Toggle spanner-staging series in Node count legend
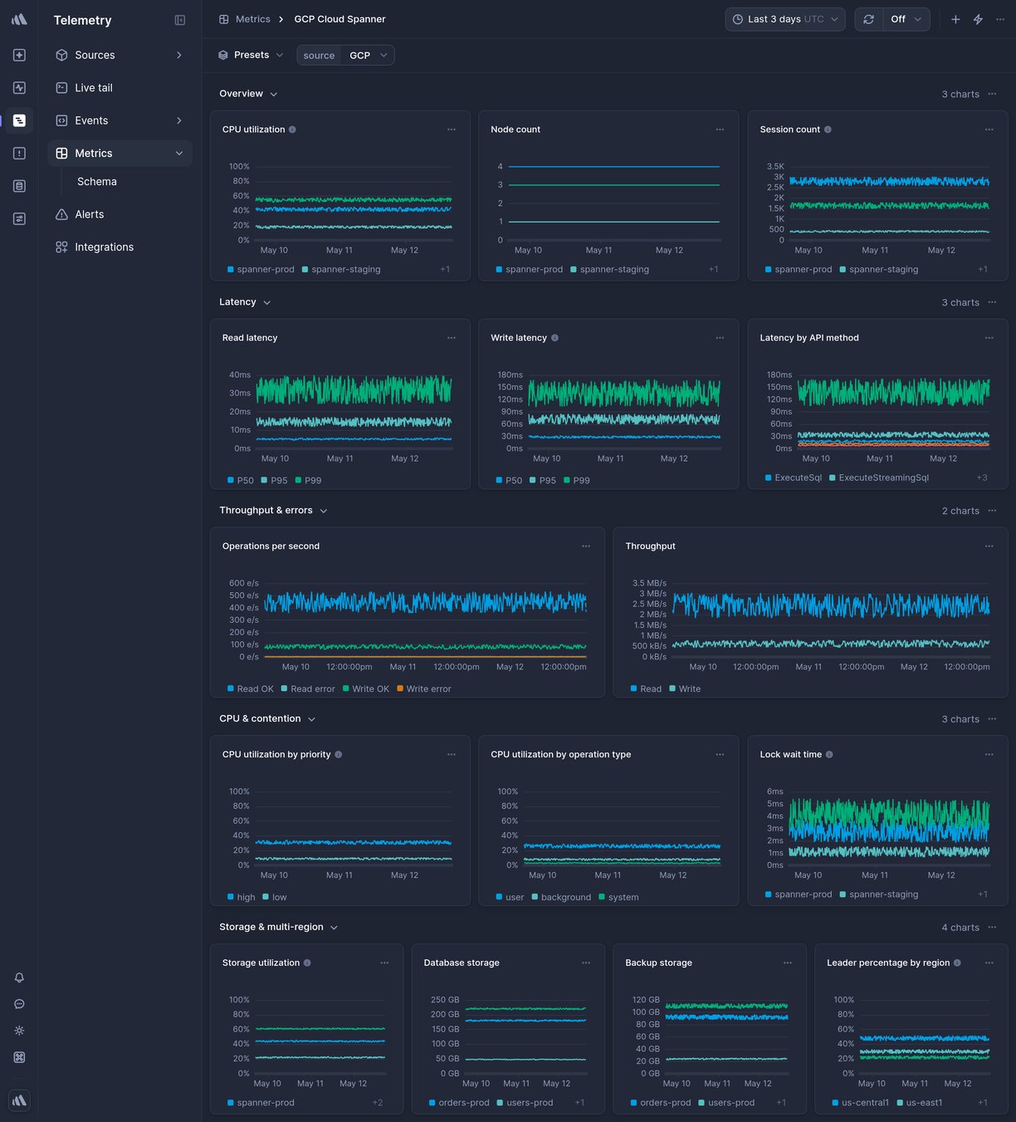Screen dimensions: 1016x1122 click(x=610, y=269)
